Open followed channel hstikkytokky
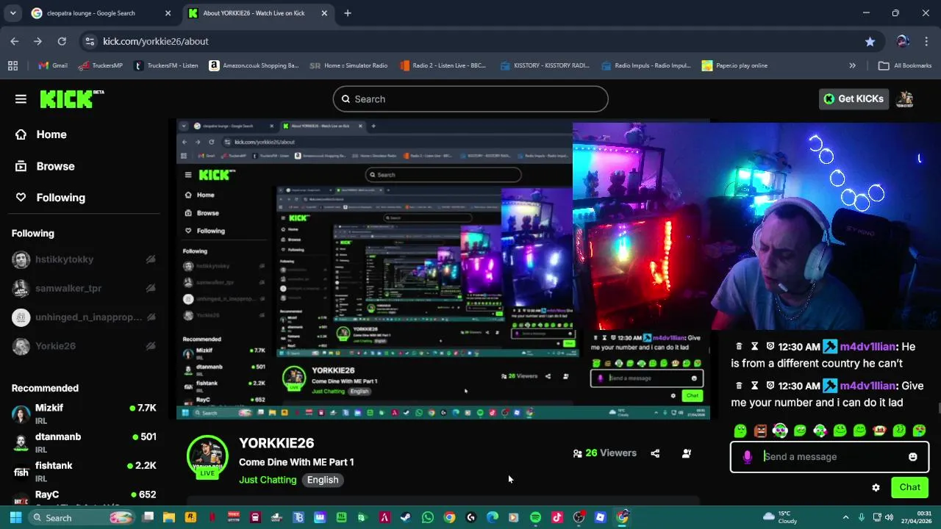The width and height of the screenshot is (941, 529). click(64, 259)
